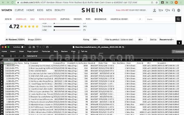This screenshot has height=115, width=184.
Task: Click Tell me in Excel
Action: coord(83,51)
